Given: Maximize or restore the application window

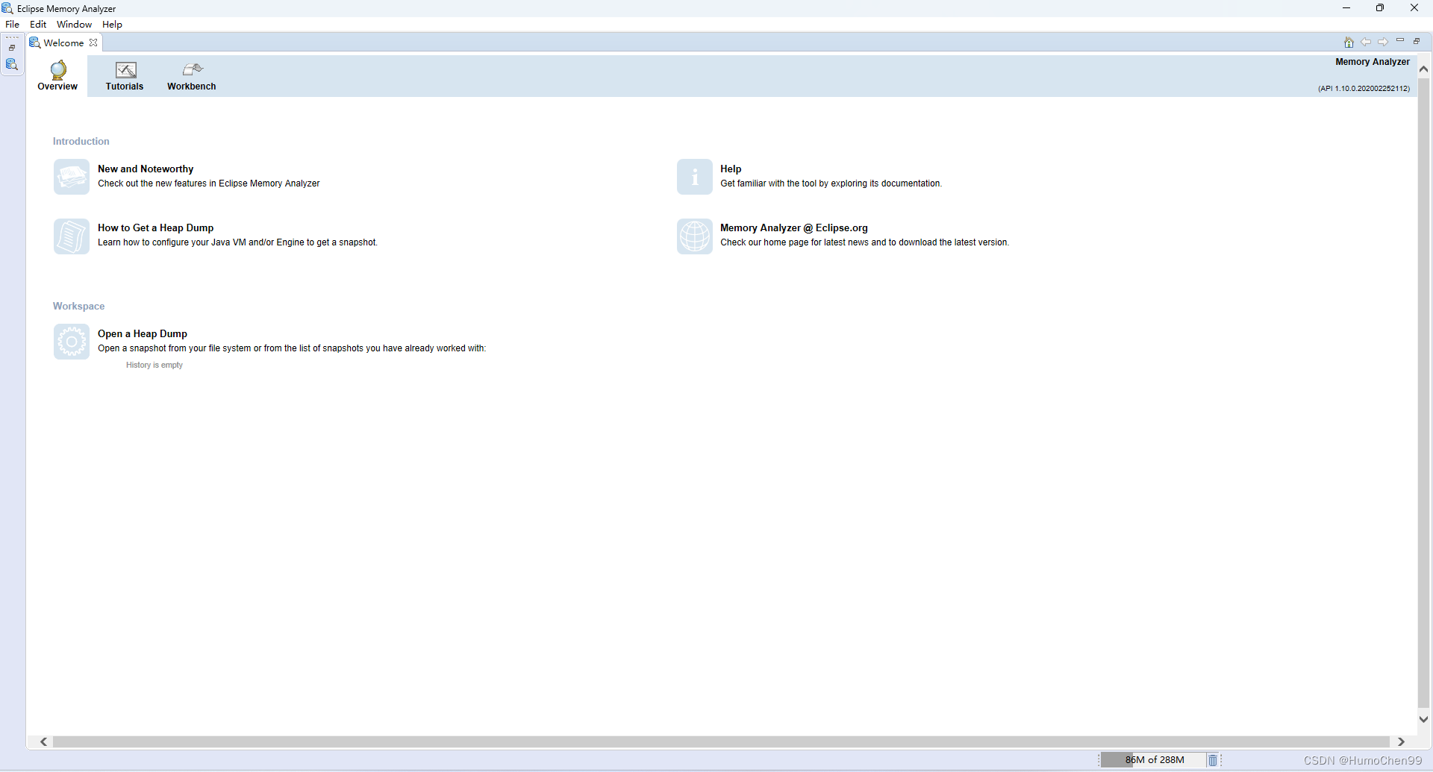Looking at the screenshot, I should click(x=1380, y=8).
